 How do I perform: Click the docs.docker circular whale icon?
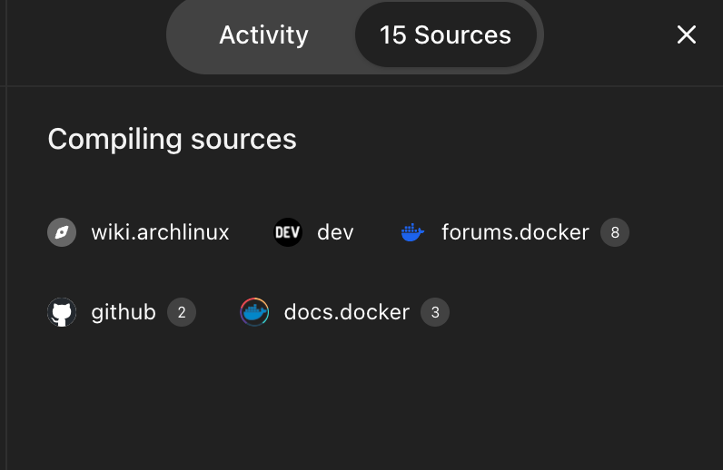[254, 312]
